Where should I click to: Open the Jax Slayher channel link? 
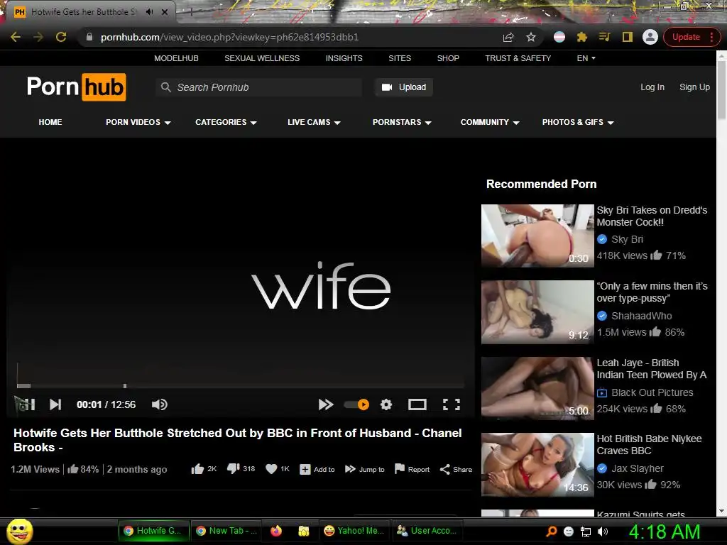pos(638,468)
